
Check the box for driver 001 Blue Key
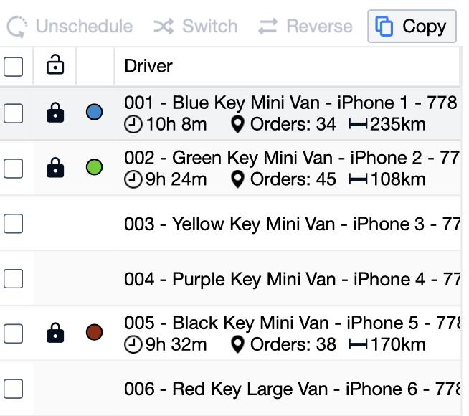pos(14,113)
